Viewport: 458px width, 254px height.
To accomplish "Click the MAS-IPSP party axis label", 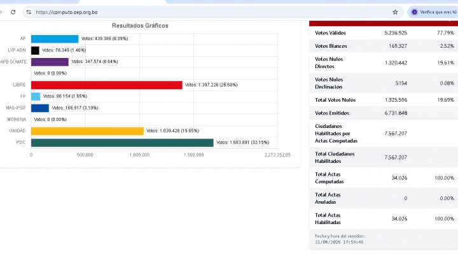I will click(16, 108).
